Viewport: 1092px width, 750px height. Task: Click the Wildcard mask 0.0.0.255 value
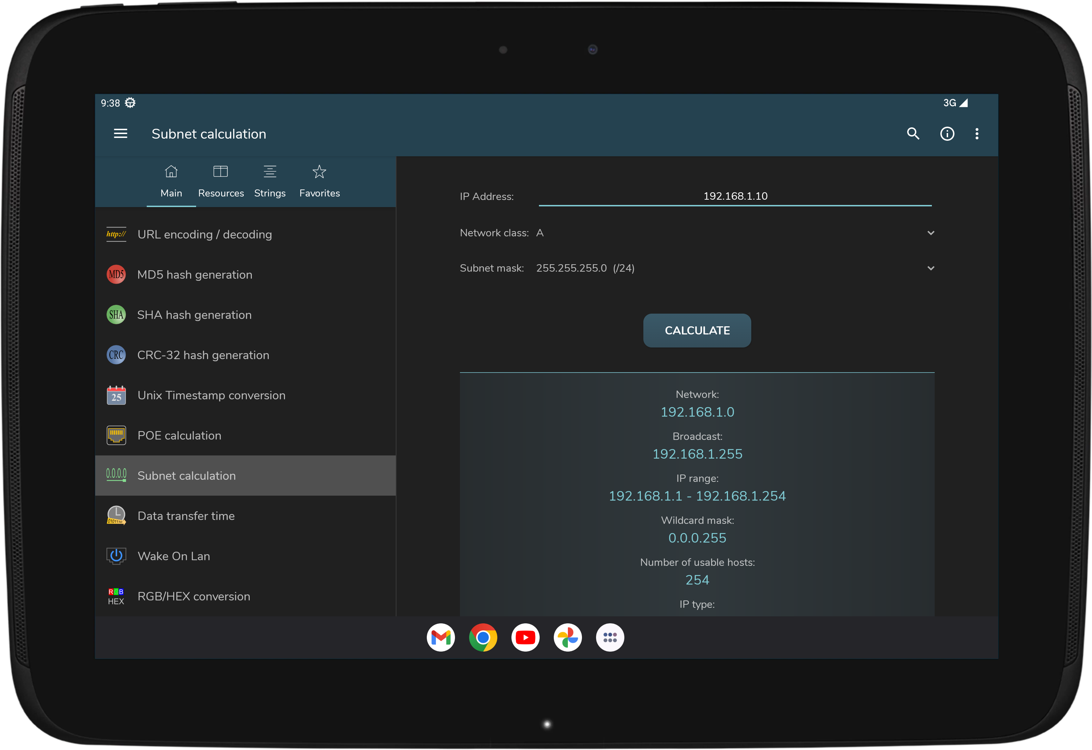click(x=697, y=538)
